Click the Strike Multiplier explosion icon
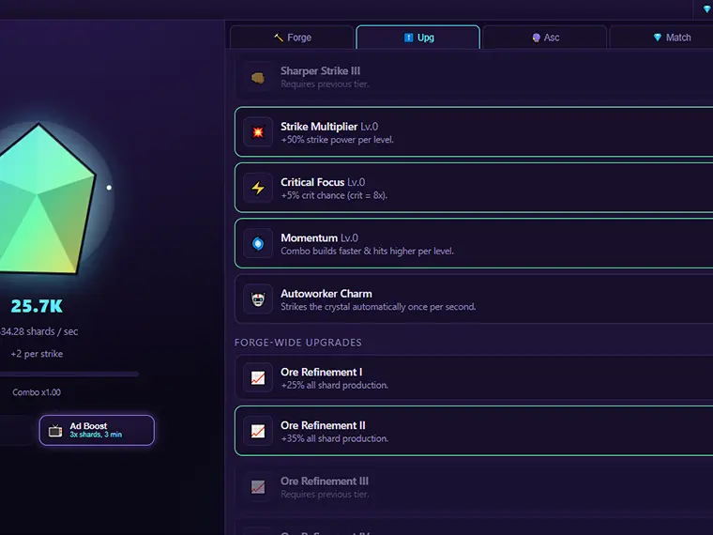Image resolution: width=713 pixels, height=535 pixels. pos(258,132)
